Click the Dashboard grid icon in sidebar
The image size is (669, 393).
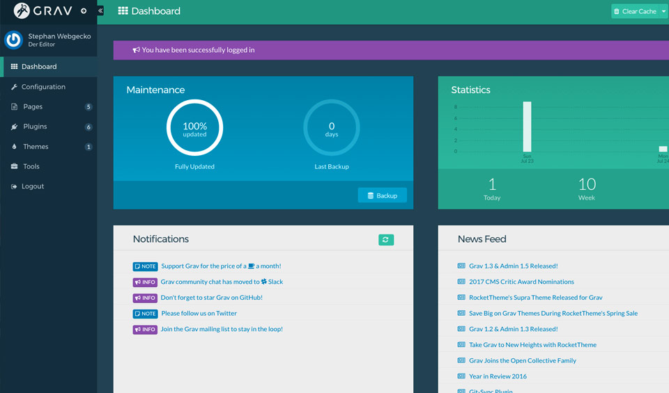pyautogui.click(x=14, y=66)
